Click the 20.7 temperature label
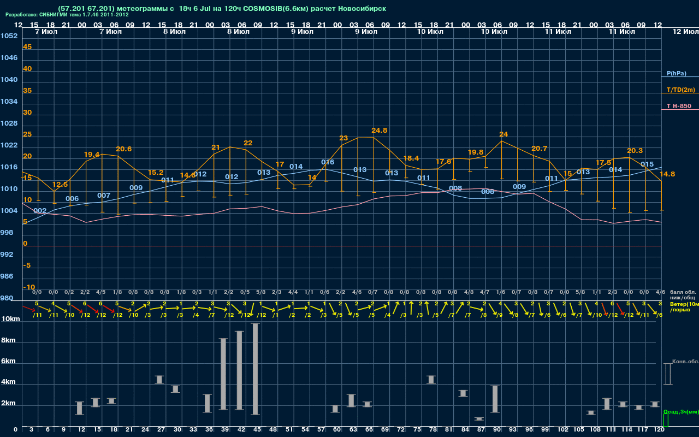This screenshot has height=437, width=699. pyautogui.click(x=539, y=149)
